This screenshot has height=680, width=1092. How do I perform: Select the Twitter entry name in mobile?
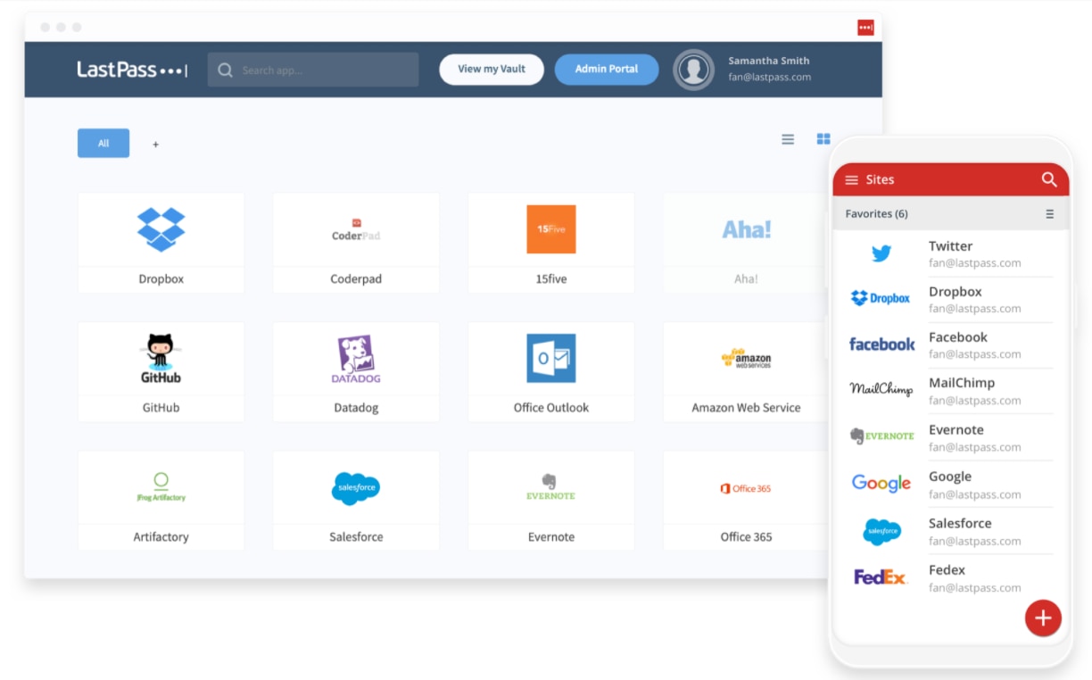click(950, 246)
